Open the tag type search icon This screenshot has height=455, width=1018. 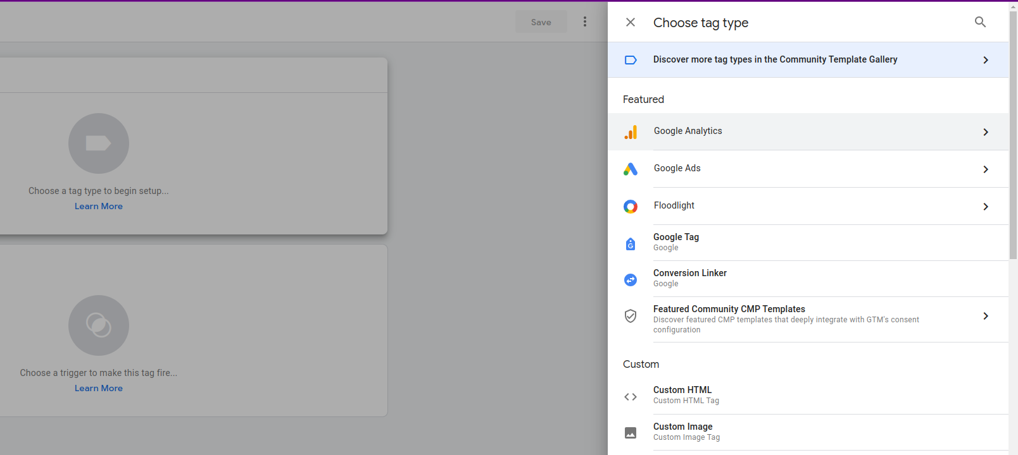980,22
